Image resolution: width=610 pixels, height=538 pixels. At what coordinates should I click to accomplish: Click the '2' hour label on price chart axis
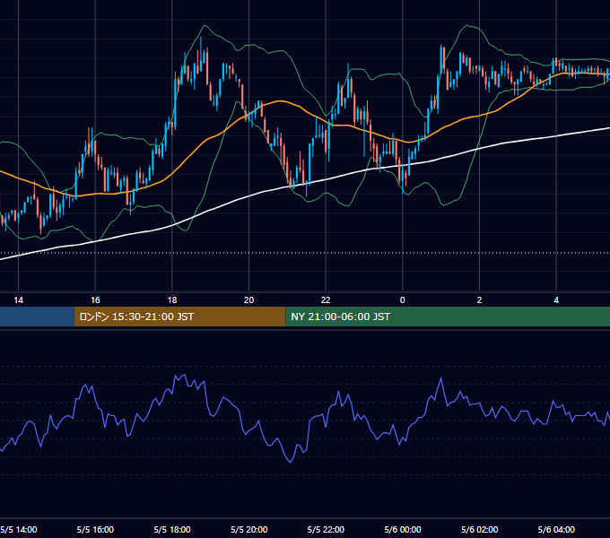pos(479,300)
